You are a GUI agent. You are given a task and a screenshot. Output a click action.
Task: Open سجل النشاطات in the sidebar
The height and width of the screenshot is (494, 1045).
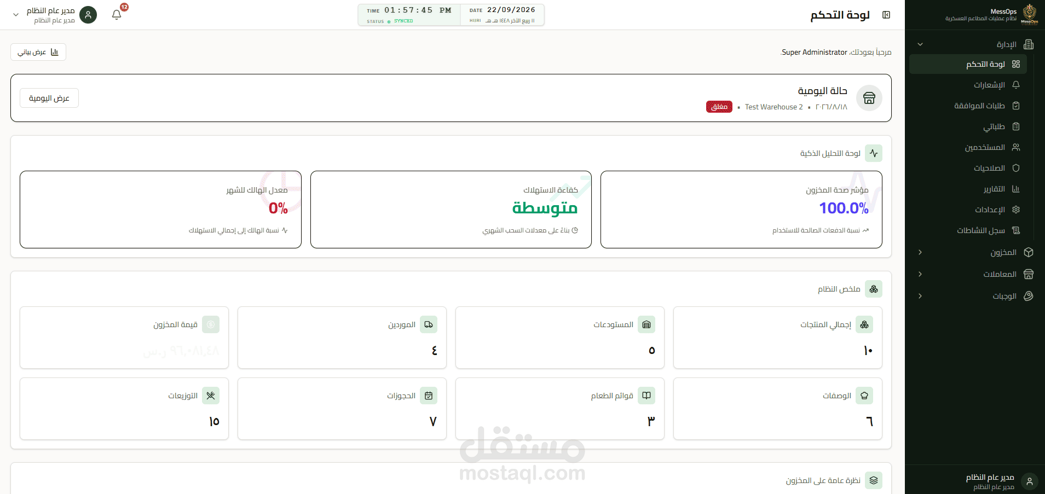(968, 230)
